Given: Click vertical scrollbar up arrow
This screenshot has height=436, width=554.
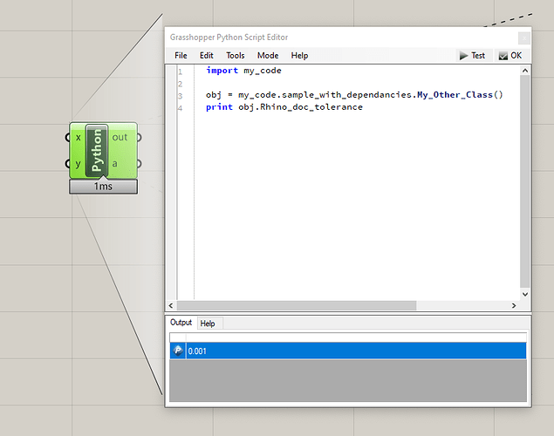Looking at the screenshot, I should (525, 71).
